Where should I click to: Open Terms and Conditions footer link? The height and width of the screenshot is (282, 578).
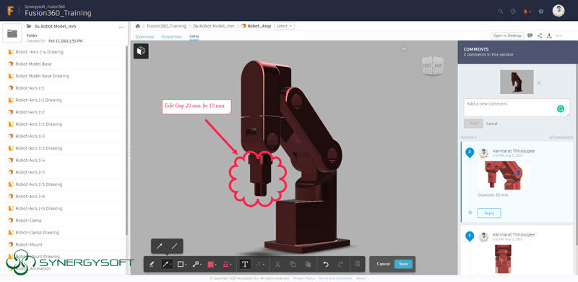[335, 278]
